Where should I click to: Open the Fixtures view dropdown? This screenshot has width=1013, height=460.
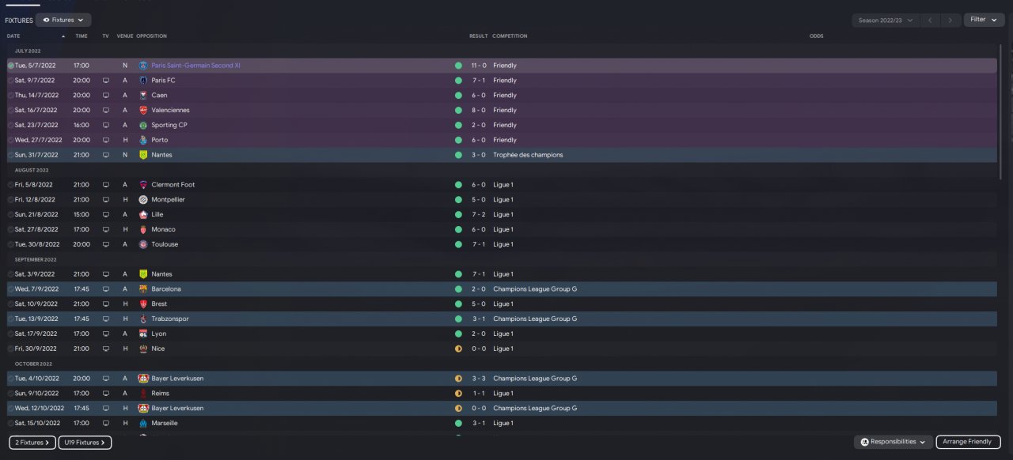(x=63, y=20)
